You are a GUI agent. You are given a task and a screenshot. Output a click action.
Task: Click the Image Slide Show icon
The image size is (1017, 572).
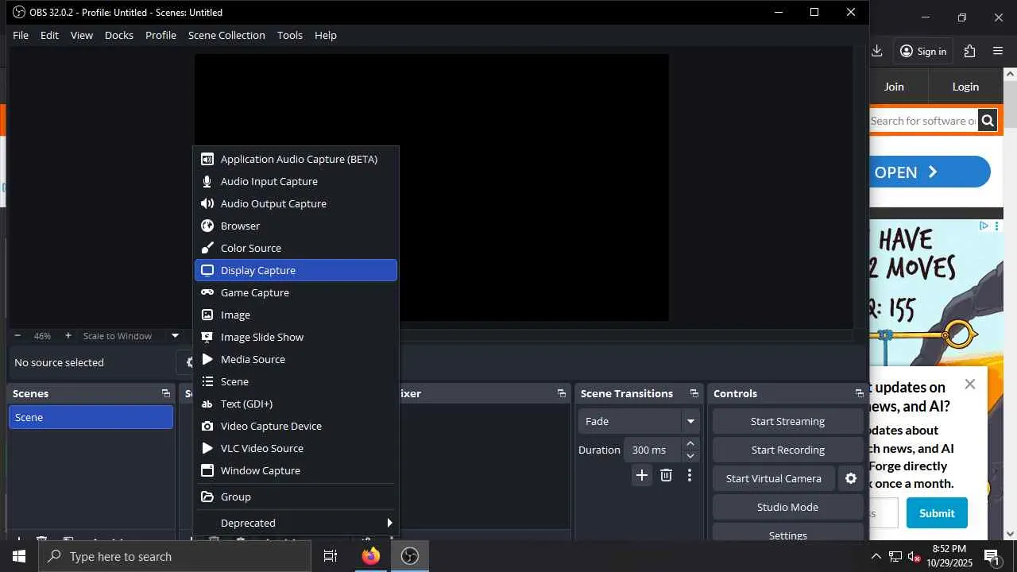pos(207,337)
